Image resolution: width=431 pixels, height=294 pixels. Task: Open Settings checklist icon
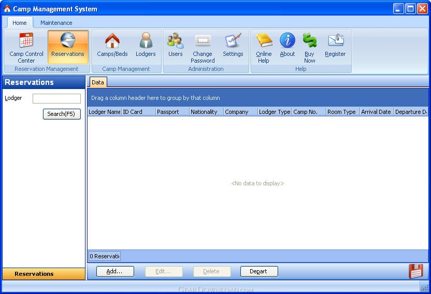coord(233,40)
